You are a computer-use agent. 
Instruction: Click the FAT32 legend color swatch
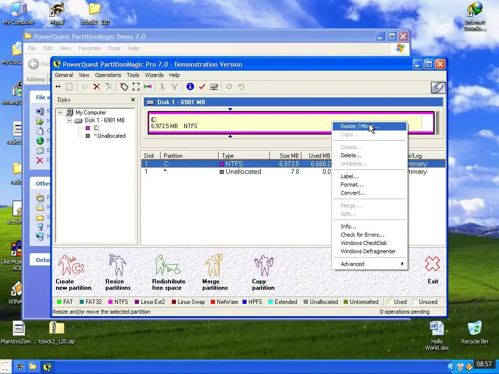tap(82, 302)
